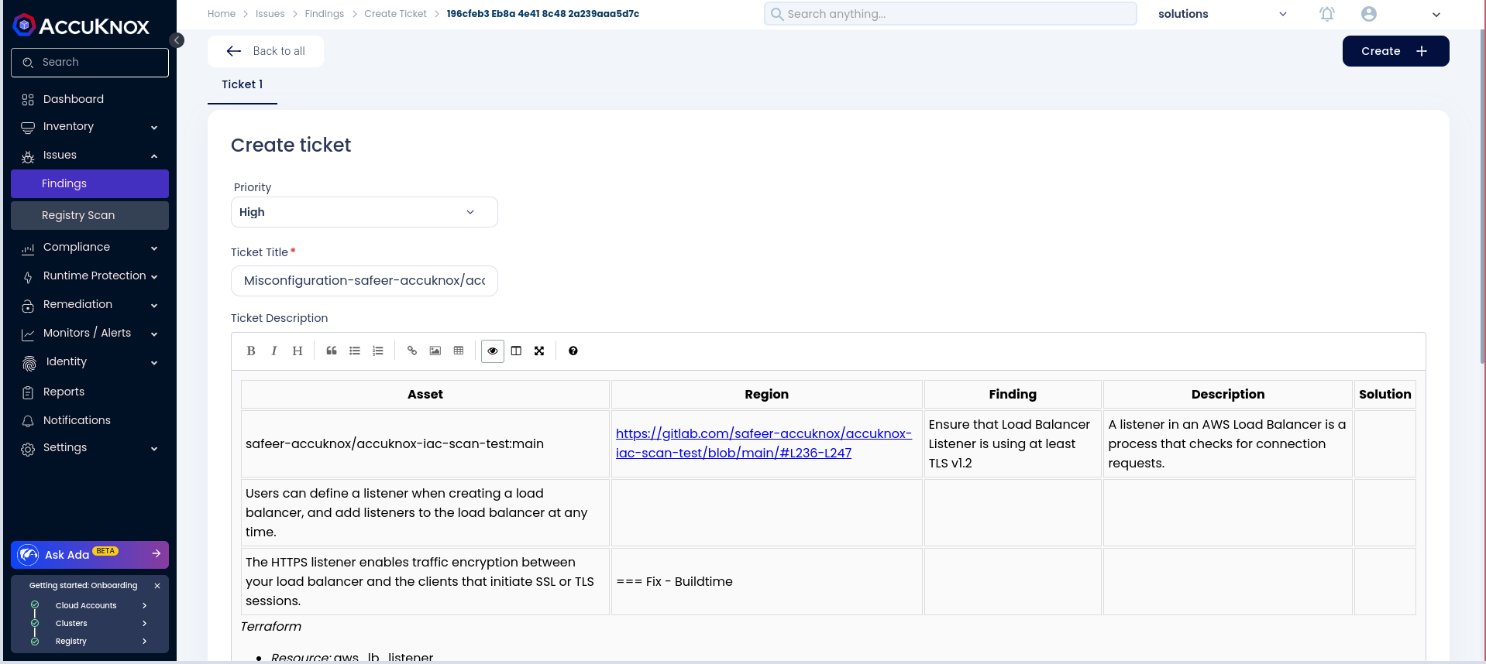Image resolution: width=1486 pixels, height=664 pixels.
Task: Click the Solution column header
Action: click(1385, 394)
